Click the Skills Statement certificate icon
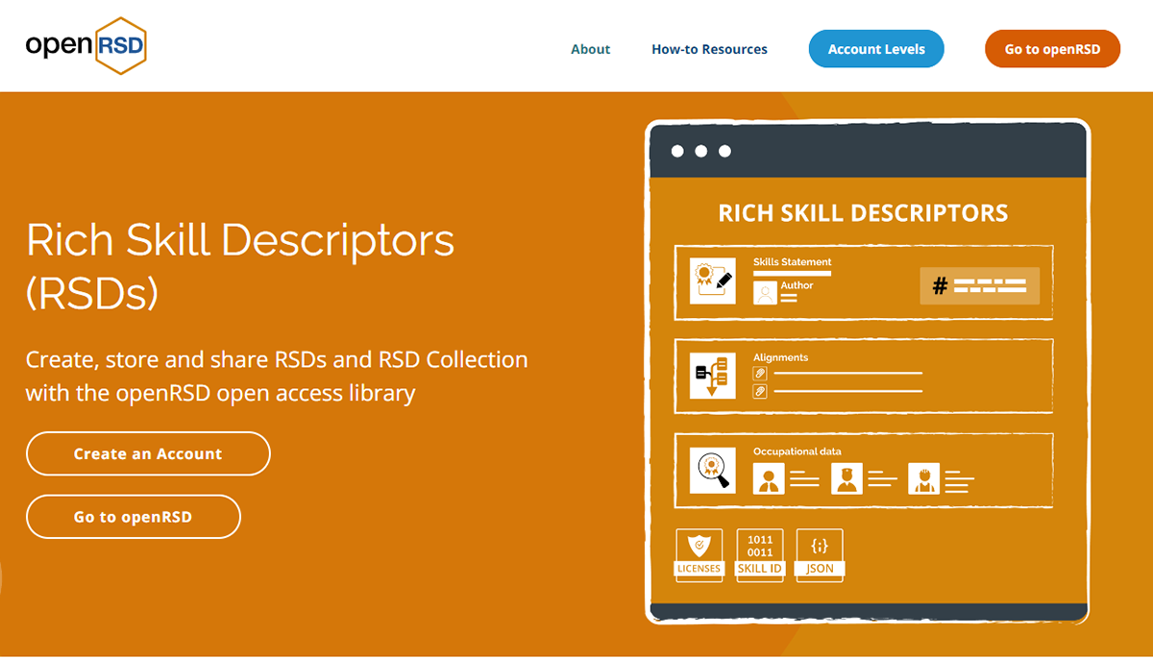This screenshot has height=659, width=1153. [713, 281]
